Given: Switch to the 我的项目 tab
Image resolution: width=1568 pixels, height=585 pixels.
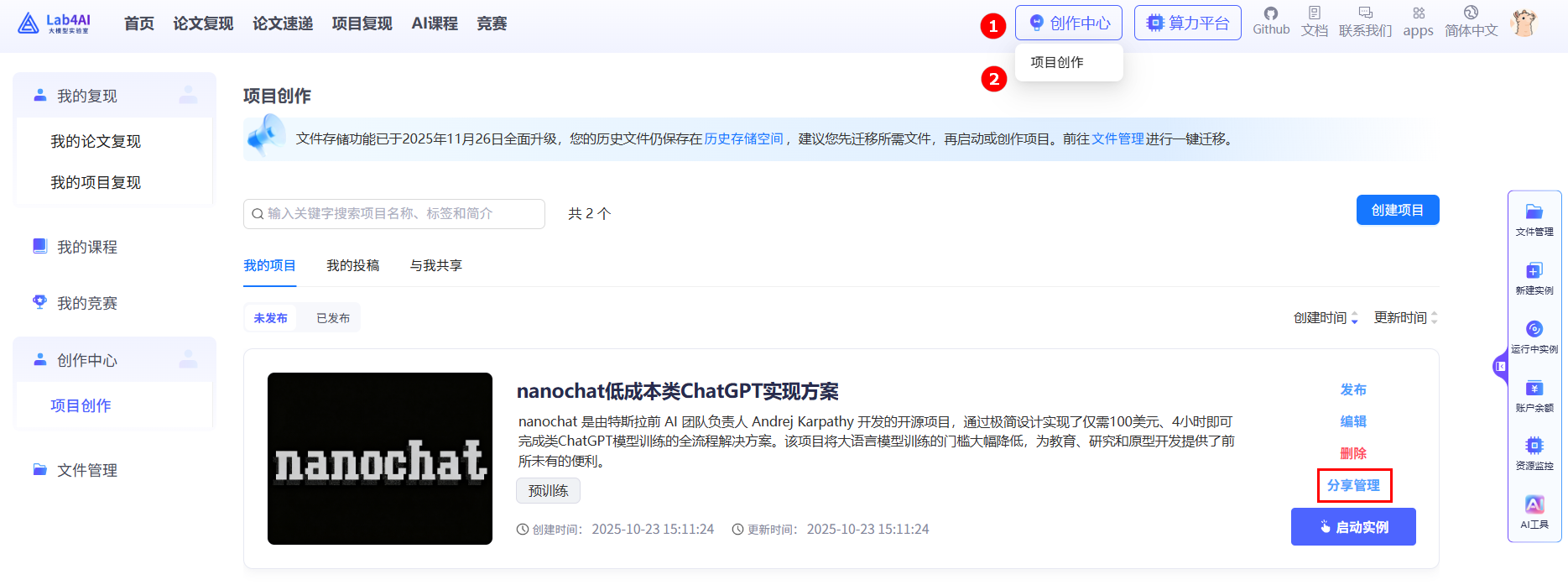Looking at the screenshot, I should coord(269,265).
